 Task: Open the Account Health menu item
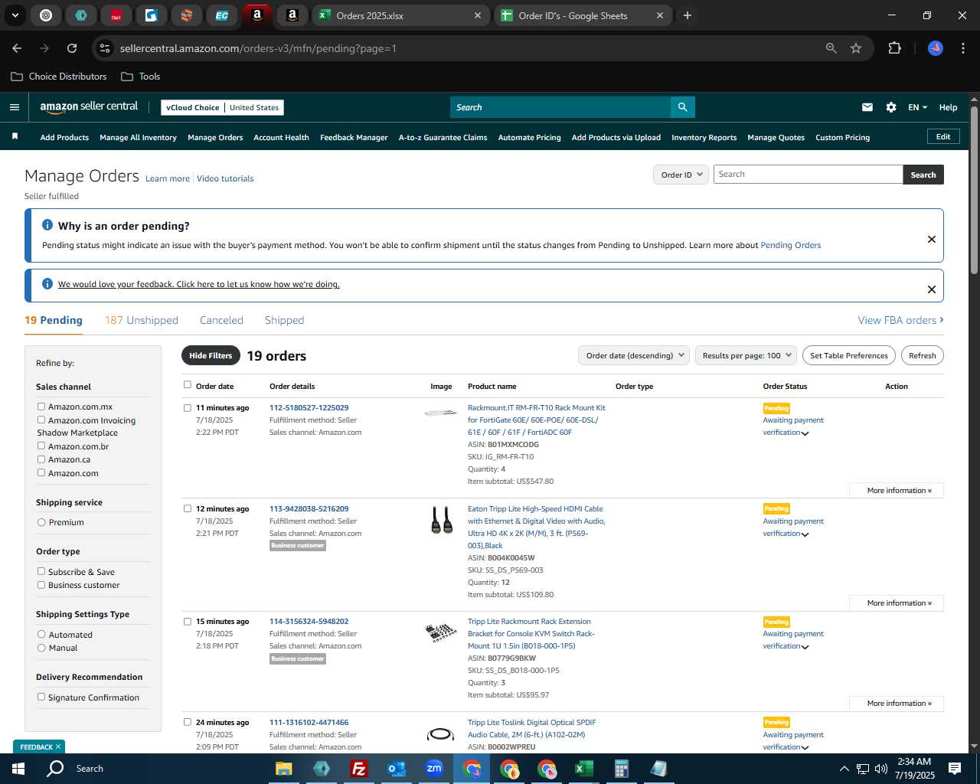click(281, 138)
